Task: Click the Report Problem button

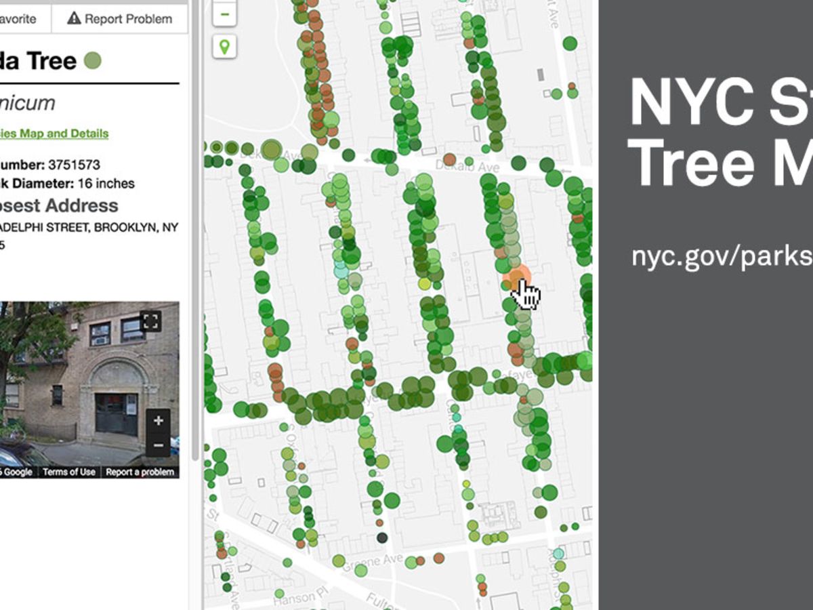Action: [x=120, y=18]
